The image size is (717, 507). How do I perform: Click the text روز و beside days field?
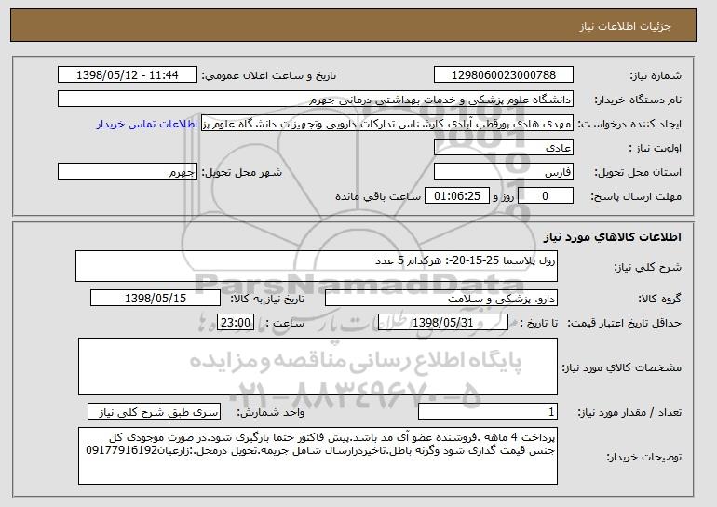pyautogui.click(x=504, y=196)
